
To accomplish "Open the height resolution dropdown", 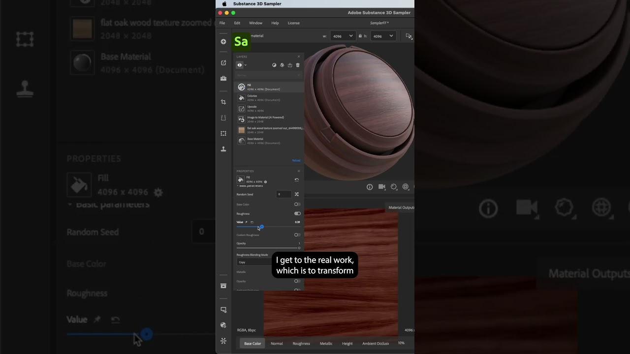I will (x=383, y=36).
